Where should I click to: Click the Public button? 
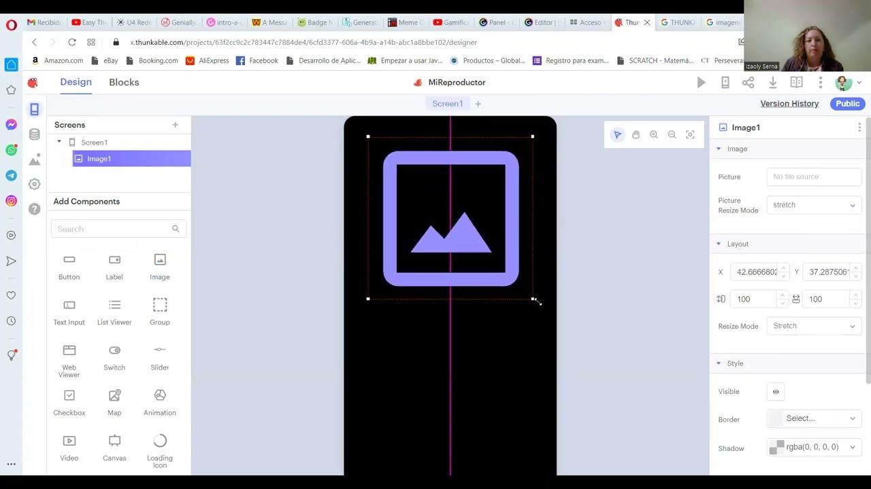[x=847, y=104]
